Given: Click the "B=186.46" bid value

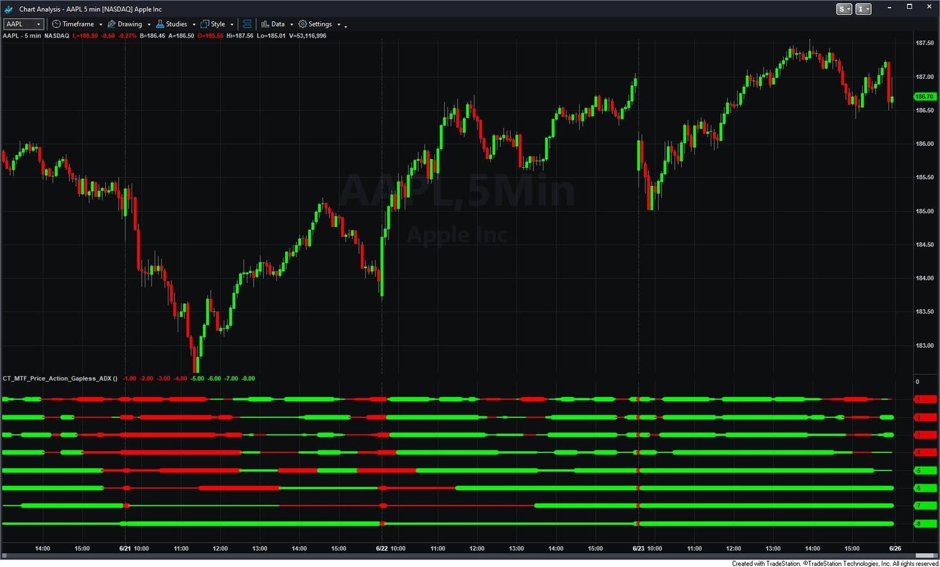Looking at the screenshot, I should click(x=152, y=36).
